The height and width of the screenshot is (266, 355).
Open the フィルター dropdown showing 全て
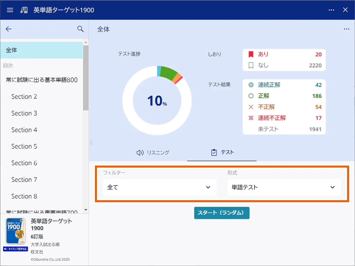click(160, 187)
